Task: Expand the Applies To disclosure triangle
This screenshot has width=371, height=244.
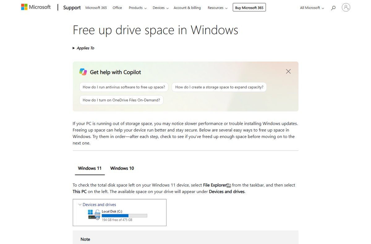Action: [74, 48]
